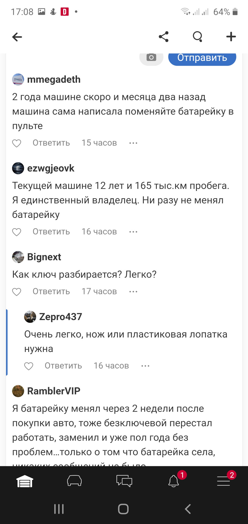
Task: Tap the back arrow in the header
Action: point(17,37)
